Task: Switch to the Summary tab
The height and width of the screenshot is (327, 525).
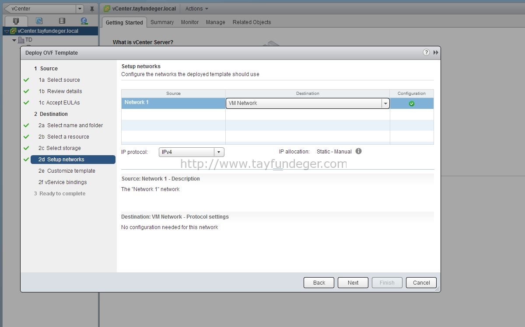Action: point(162,22)
